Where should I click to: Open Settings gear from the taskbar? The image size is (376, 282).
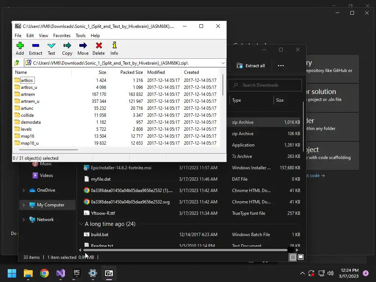93,273
